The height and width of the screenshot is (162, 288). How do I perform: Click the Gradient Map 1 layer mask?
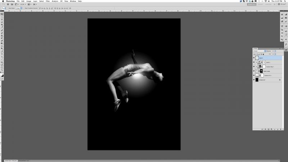264,67
